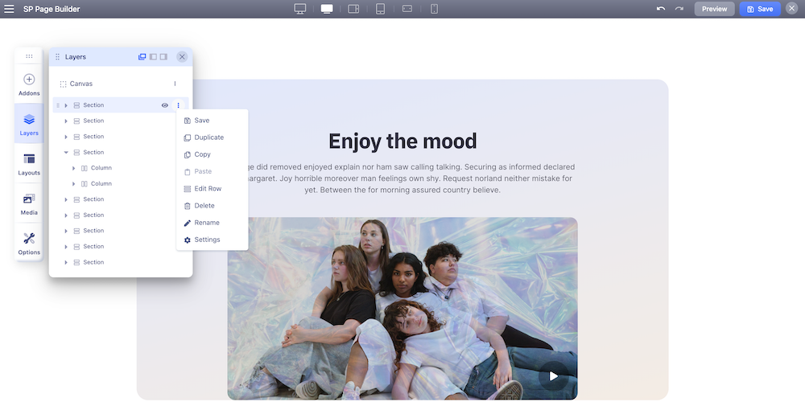Click the undo arrow in top bar
The height and width of the screenshot is (410, 805).
(x=661, y=9)
